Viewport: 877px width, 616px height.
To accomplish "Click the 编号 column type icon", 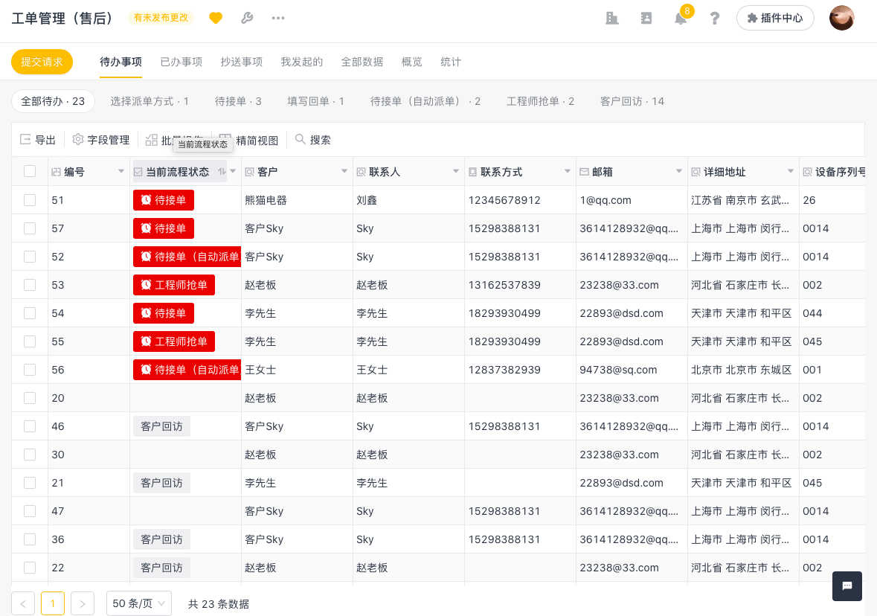I will (x=56, y=173).
